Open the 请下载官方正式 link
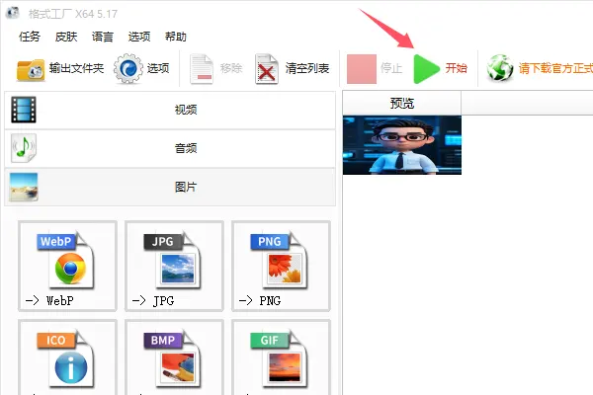593x395 pixels. click(555, 68)
